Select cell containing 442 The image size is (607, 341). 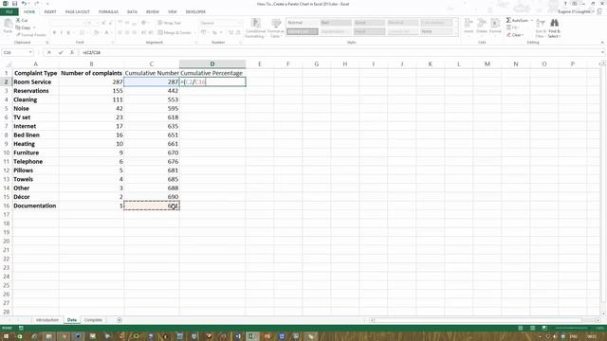(x=152, y=91)
